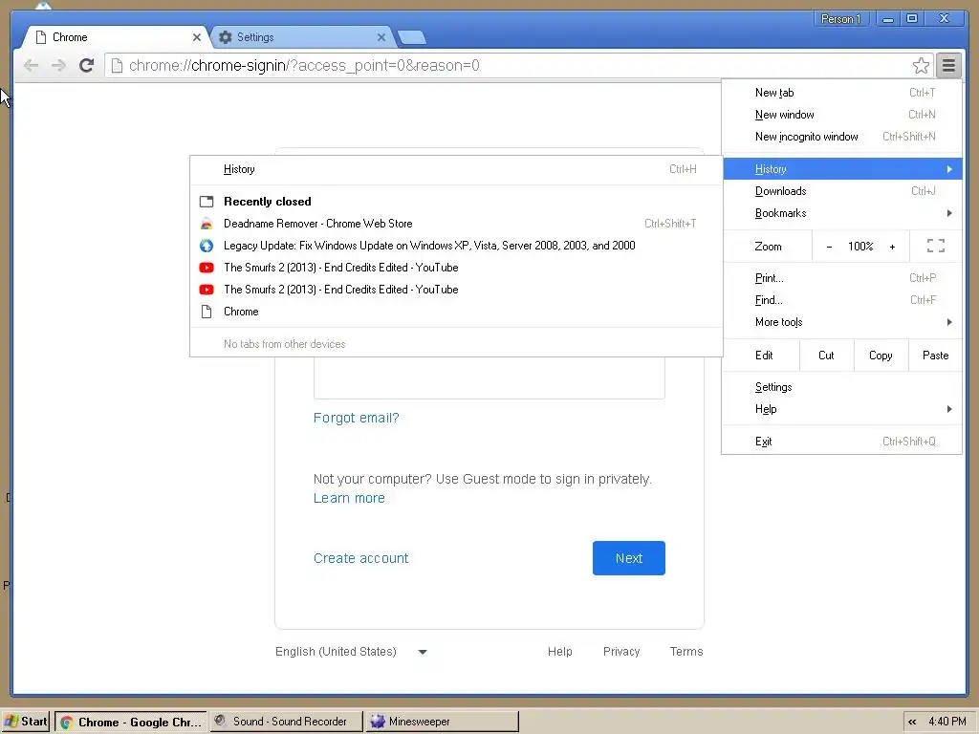This screenshot has height=734, width=979.
Task: Close the Chrome hamburger menu button
Action: pyautogui.click(x=948, y=66)
